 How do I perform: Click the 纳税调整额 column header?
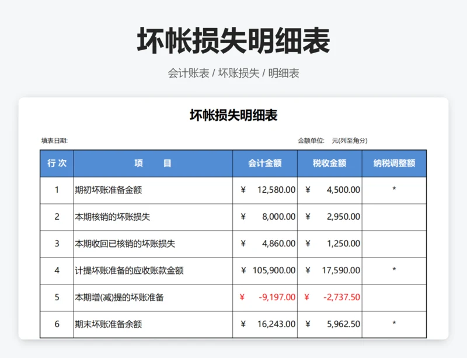point(395,164)
